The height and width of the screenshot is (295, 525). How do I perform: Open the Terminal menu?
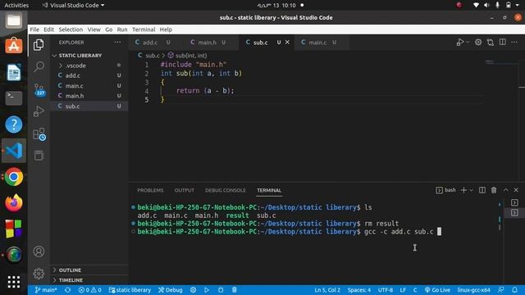coord(144,29)
